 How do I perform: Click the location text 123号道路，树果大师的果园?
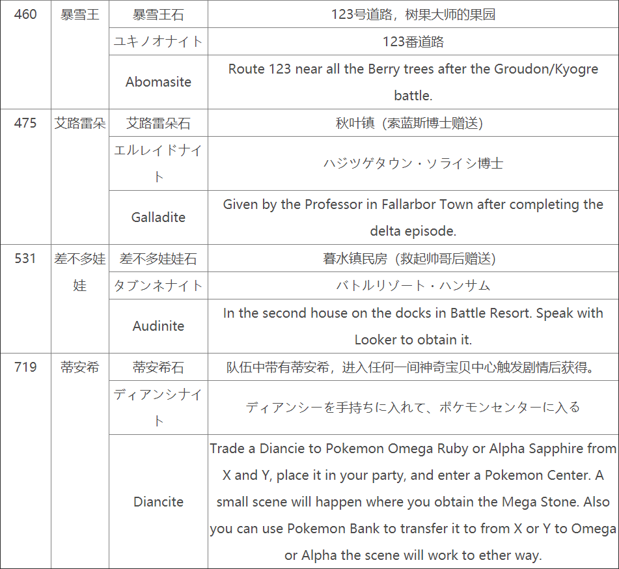[x=413, y=14]
